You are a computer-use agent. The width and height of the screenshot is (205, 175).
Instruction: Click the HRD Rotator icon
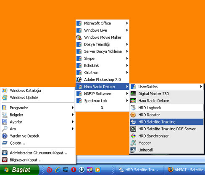133,115
